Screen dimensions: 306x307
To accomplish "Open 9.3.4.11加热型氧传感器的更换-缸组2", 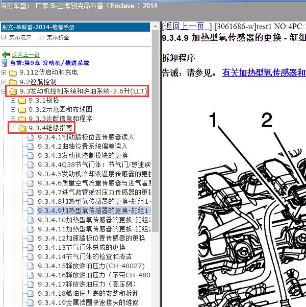I will [94, 229].
